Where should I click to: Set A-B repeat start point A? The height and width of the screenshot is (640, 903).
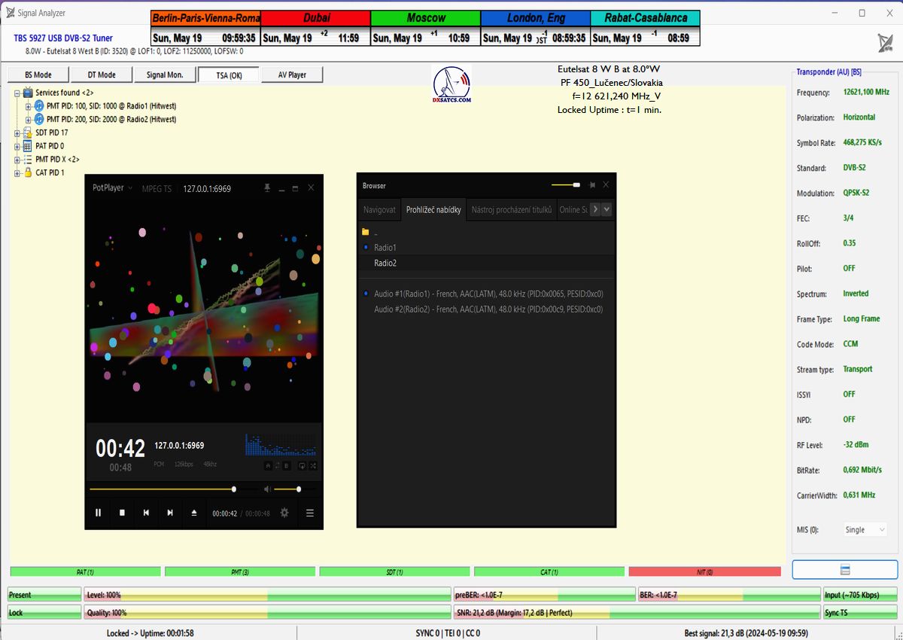[x=268, y=466]
